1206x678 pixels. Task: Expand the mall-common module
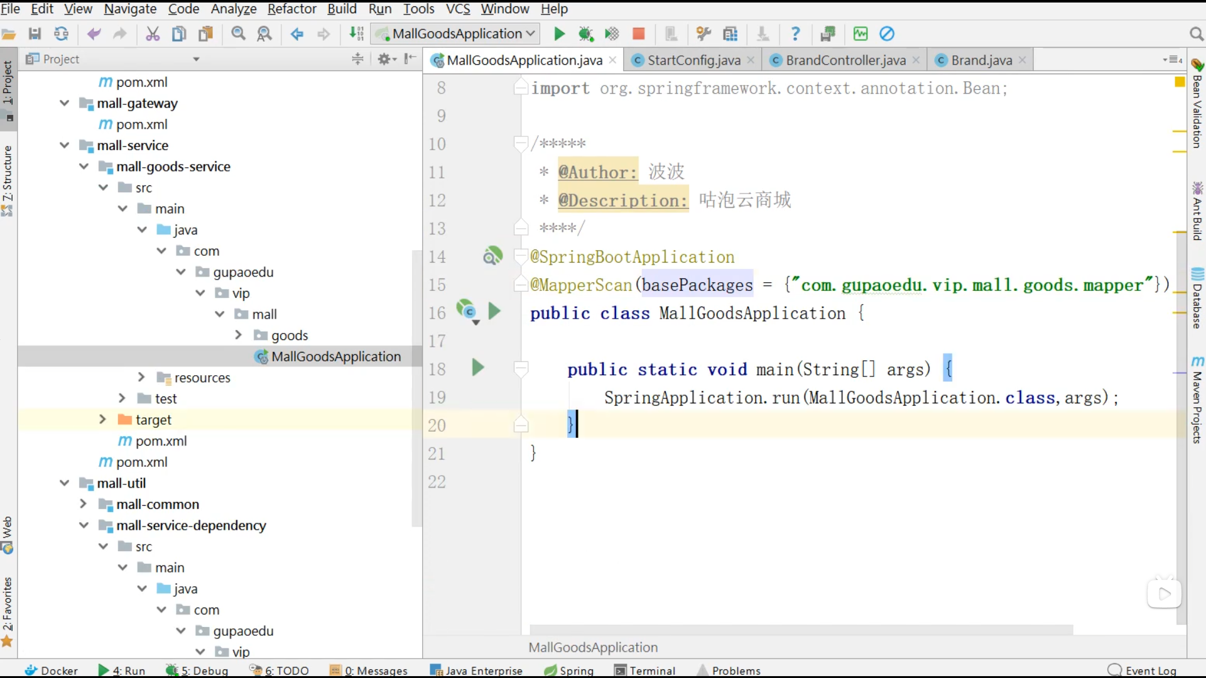click(83, 504)
